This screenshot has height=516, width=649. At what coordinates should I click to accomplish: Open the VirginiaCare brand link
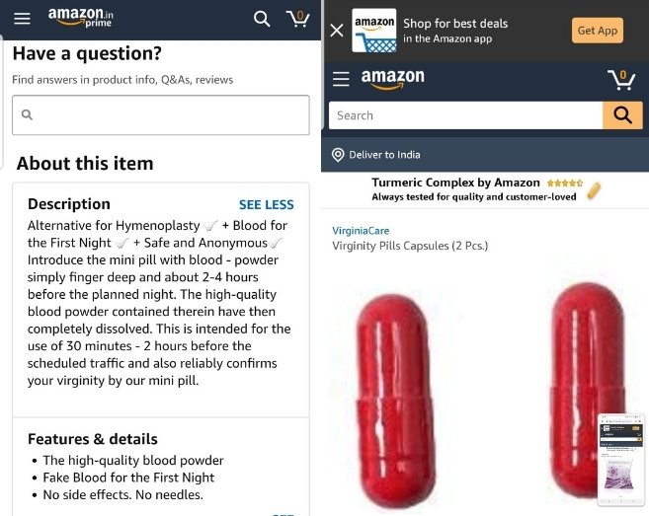click(x=361, y=231)
